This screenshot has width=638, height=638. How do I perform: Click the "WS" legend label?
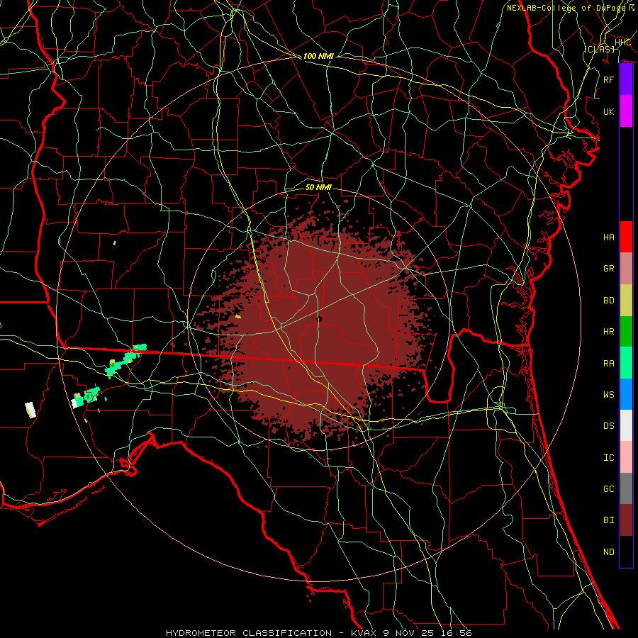coord(609,395)
